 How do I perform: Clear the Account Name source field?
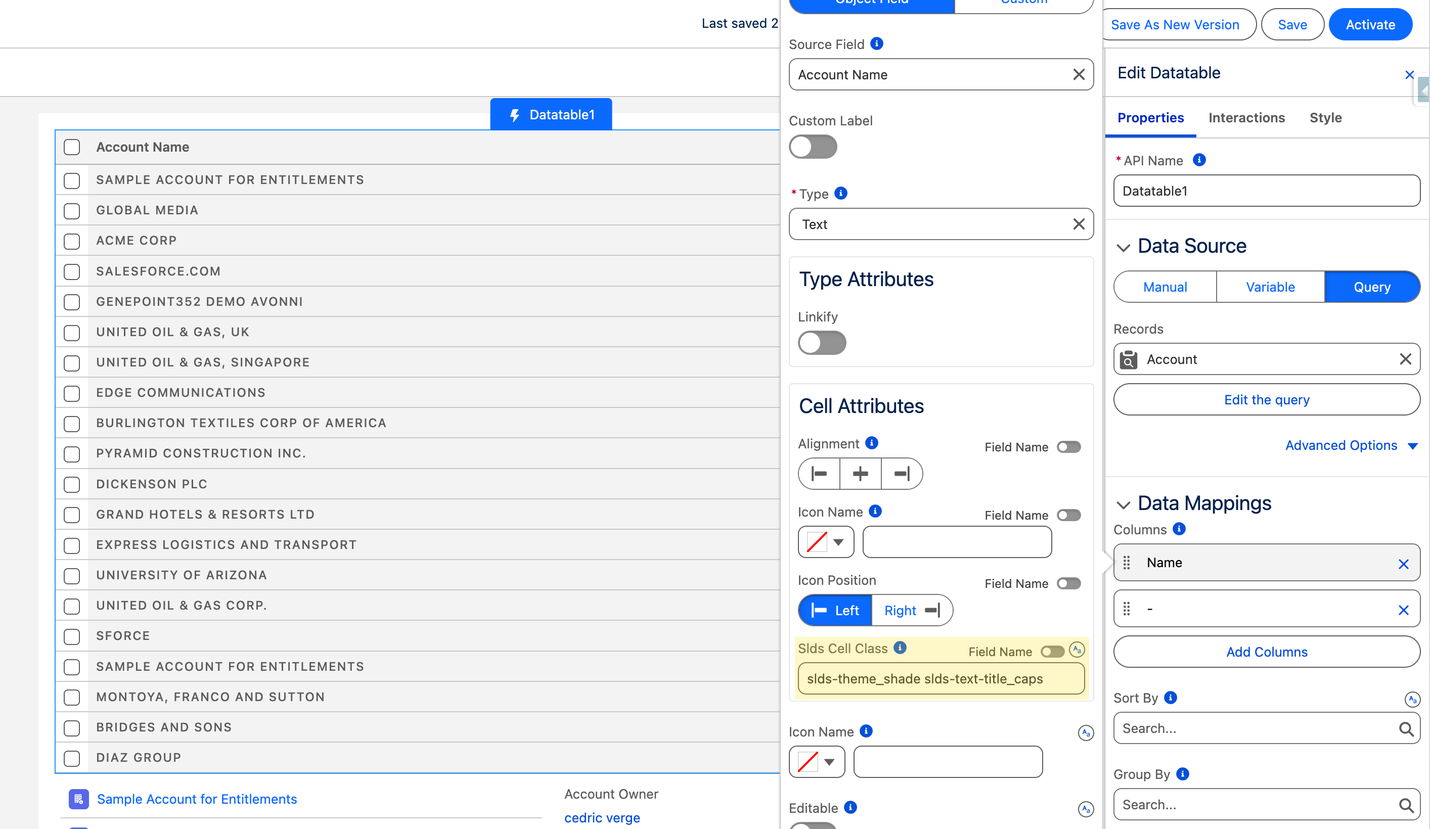click(1079, 74)
